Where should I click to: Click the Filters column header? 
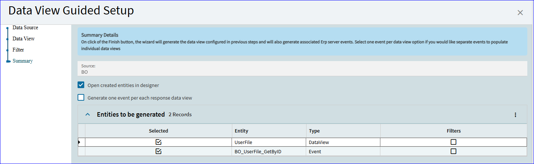[x=453, y=131]
